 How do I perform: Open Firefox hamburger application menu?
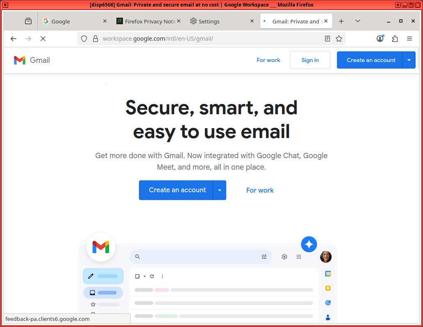409,39
